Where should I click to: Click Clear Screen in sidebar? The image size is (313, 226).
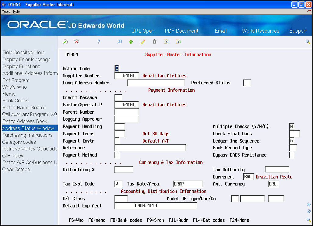pyautogui.click(x=16, y=169)
